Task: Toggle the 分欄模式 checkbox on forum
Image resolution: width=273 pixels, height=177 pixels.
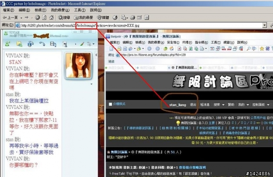Action: [110, 104]
